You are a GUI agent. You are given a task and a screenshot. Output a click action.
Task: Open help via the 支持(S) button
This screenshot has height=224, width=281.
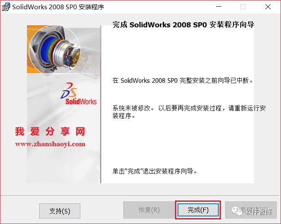[x=60, y=211]
